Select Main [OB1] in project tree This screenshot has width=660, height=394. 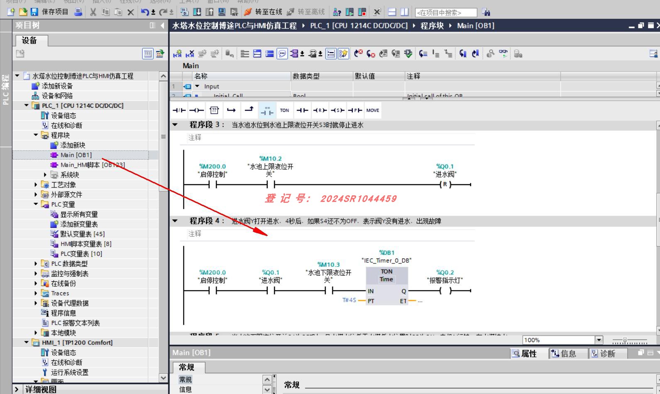[76, 155]
